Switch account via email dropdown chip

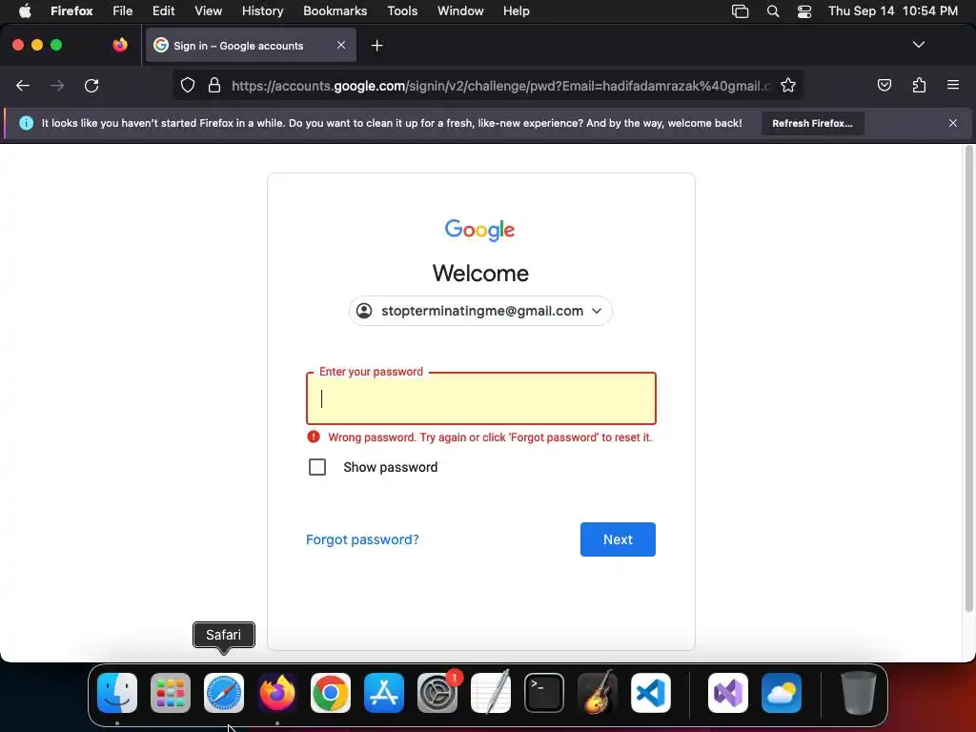[480, 311]
